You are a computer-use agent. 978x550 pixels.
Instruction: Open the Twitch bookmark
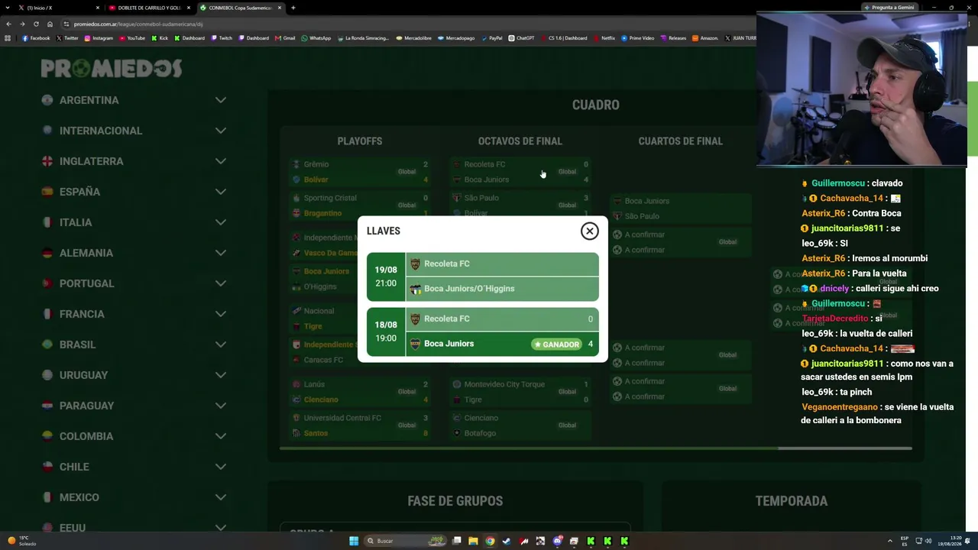(222, 38)
